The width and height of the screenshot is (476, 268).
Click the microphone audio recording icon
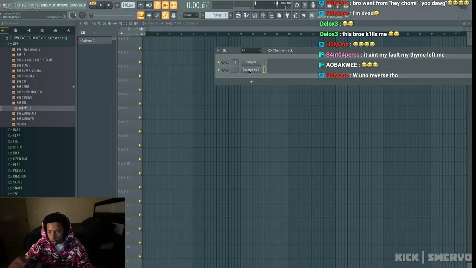[313, 5]
